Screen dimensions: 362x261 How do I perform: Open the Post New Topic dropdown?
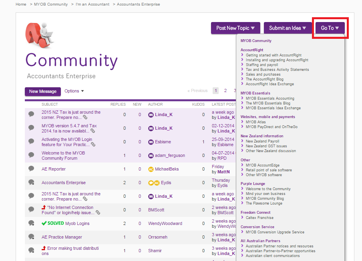pyautogui.click(x=235, y=28)
